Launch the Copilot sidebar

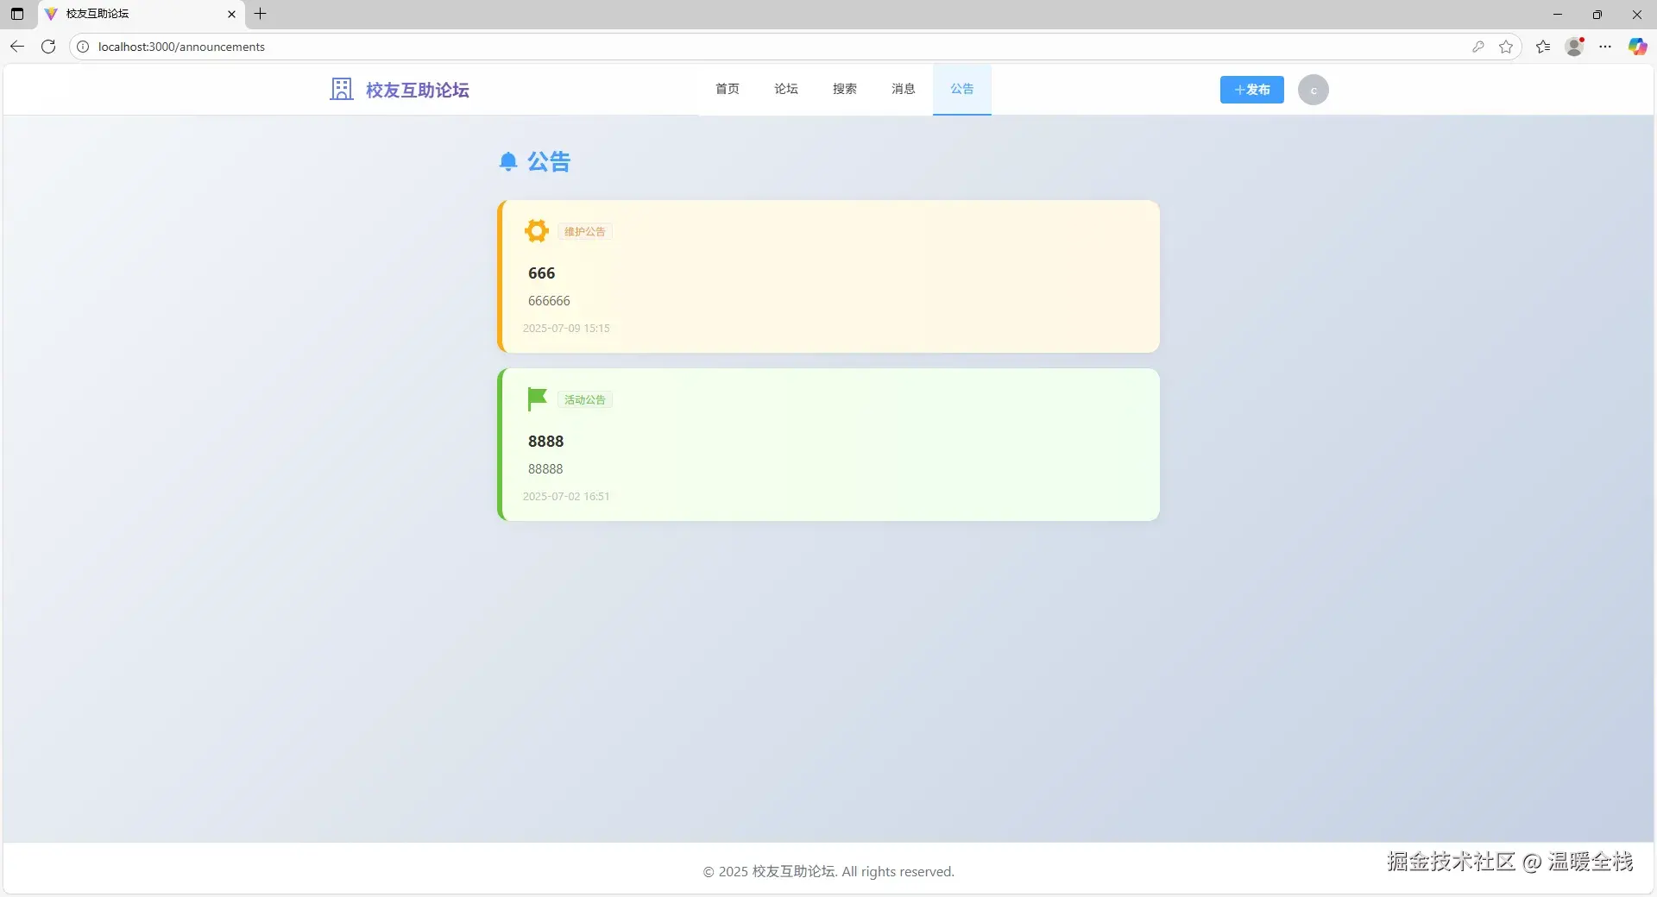click(x=1637, y=47)
